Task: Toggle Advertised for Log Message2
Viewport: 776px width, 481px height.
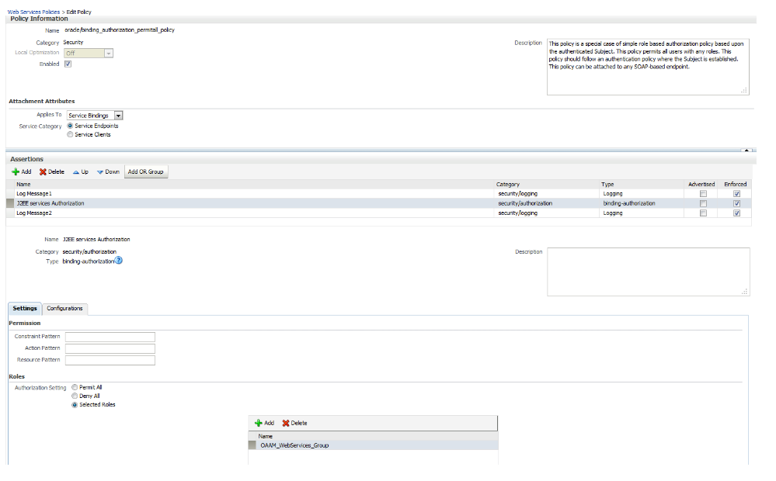Action: coord(703,213)
